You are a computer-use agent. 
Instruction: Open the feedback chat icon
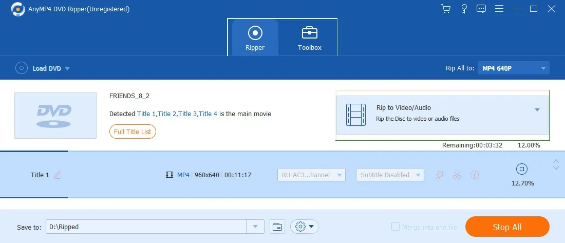coord(481,9)
